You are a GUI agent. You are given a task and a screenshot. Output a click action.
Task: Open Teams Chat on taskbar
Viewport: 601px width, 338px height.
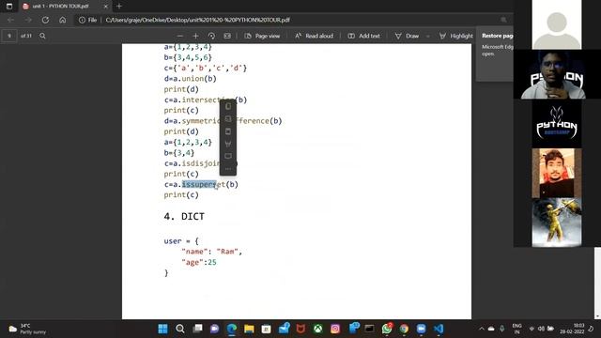point(214,329)
